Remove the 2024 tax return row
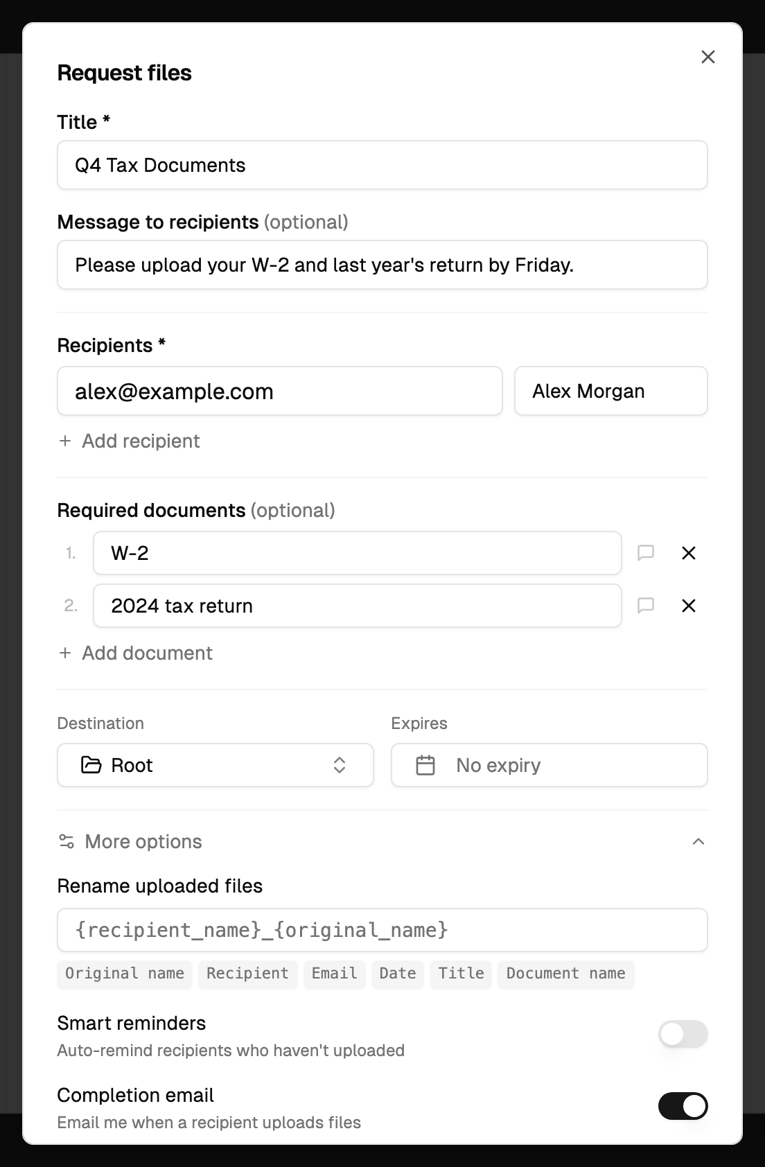 689,606
